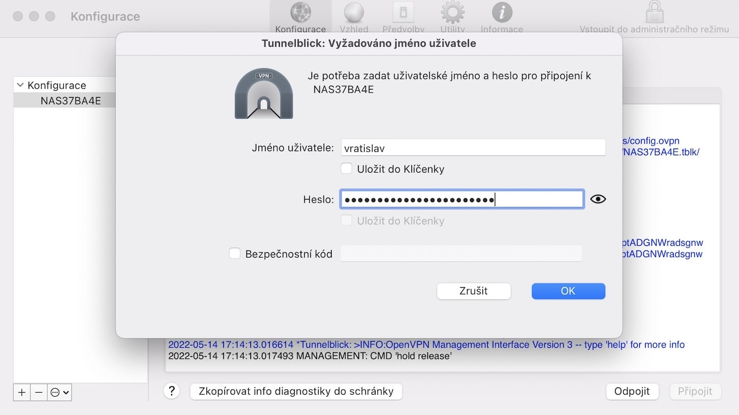
Task: Reveal password with the eye icon
Action: pyautogui.click(x=598, y=199)
